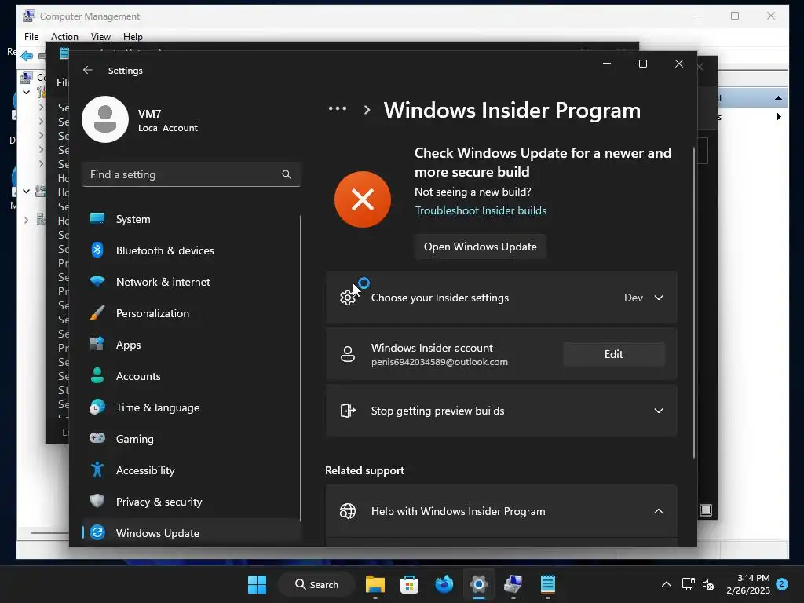
Task: Click Open Windows Update button
Action: tap(480, 247)
